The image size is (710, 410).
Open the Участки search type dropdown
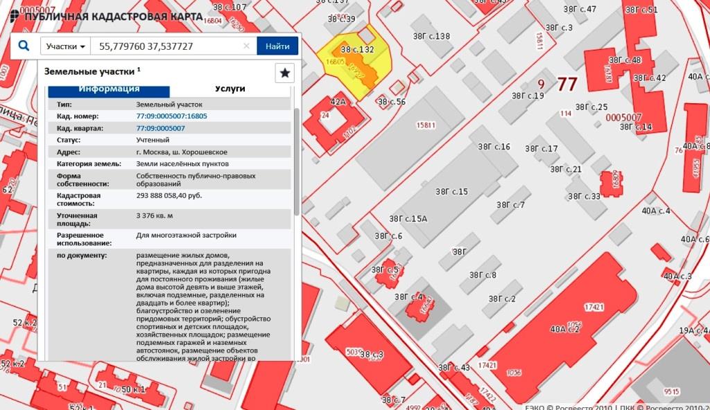point(66,46)
